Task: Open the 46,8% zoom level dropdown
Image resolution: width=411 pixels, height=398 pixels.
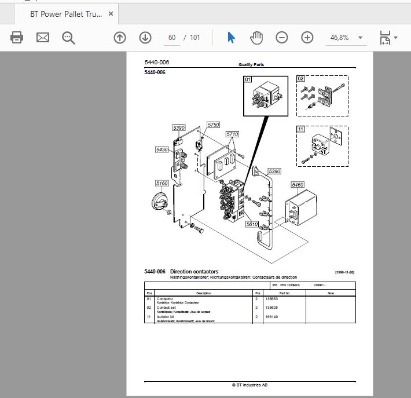Action: [361, 38]
